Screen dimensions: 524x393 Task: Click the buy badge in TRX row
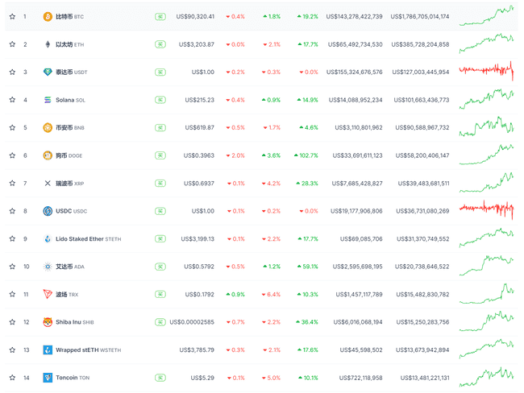[160, 294]
